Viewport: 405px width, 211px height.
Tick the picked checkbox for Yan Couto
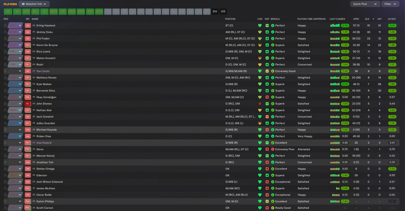5,71
